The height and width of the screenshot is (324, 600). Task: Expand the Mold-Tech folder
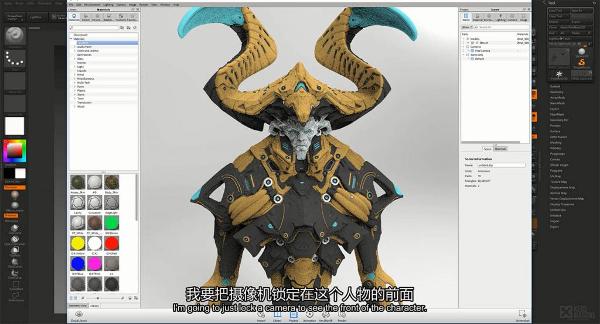[74, 82]
